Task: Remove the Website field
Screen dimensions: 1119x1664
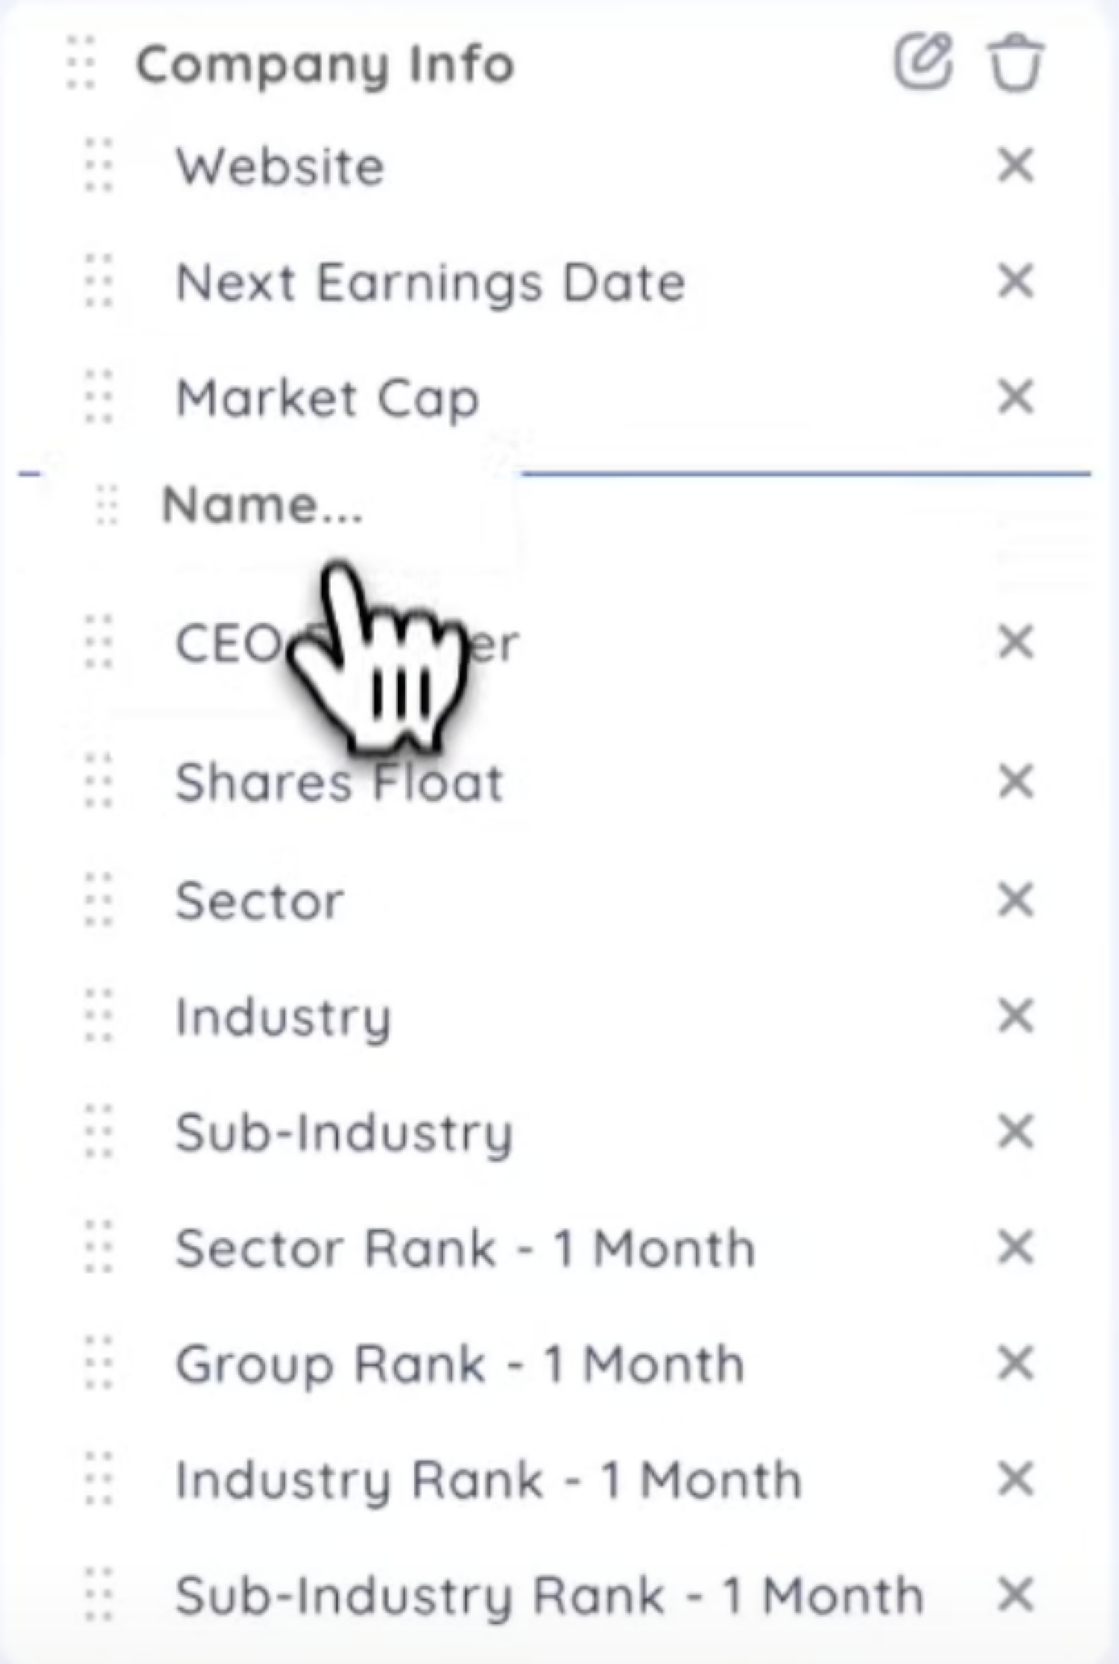Action: (1015, 165)
